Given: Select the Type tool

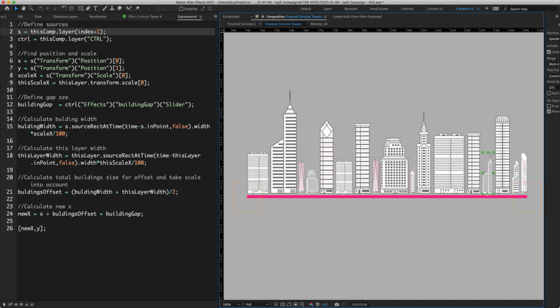Looking at the screenshot, I should (x=95, y=8).
